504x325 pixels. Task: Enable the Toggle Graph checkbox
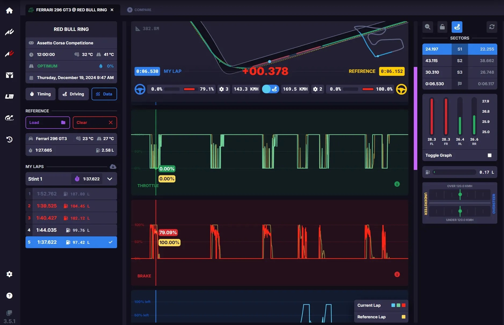(490, 155)
